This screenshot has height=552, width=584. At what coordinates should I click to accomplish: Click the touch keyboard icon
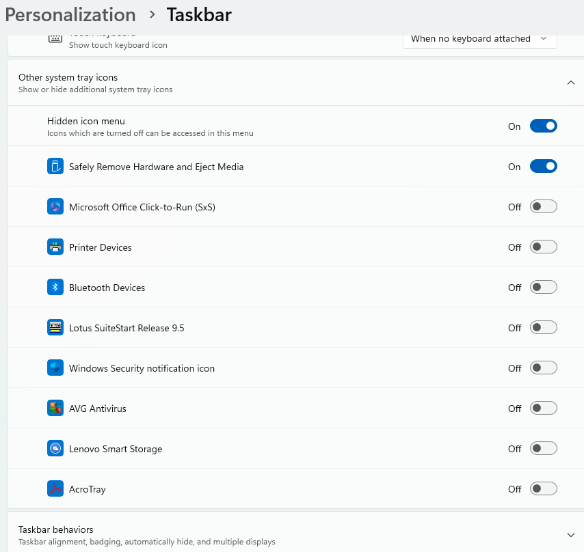point(55,38)
